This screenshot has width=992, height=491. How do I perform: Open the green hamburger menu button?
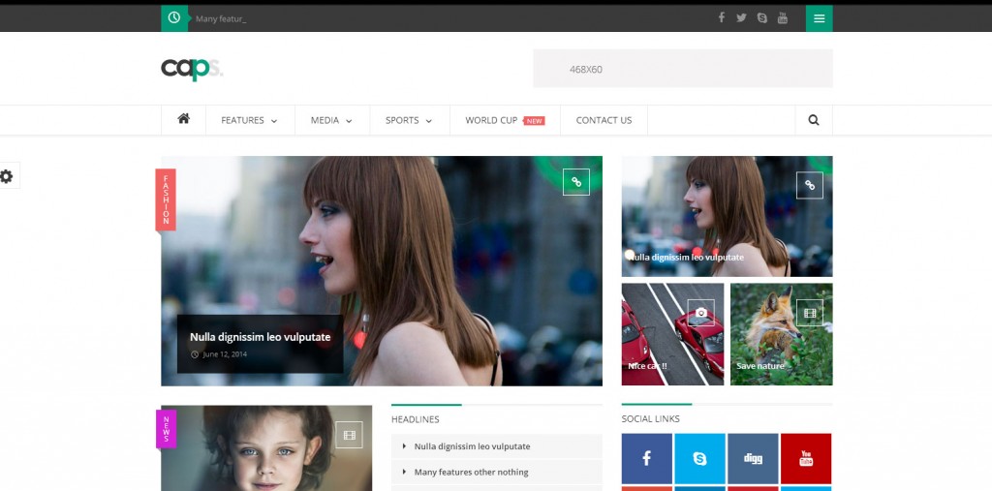pos(820,18)
